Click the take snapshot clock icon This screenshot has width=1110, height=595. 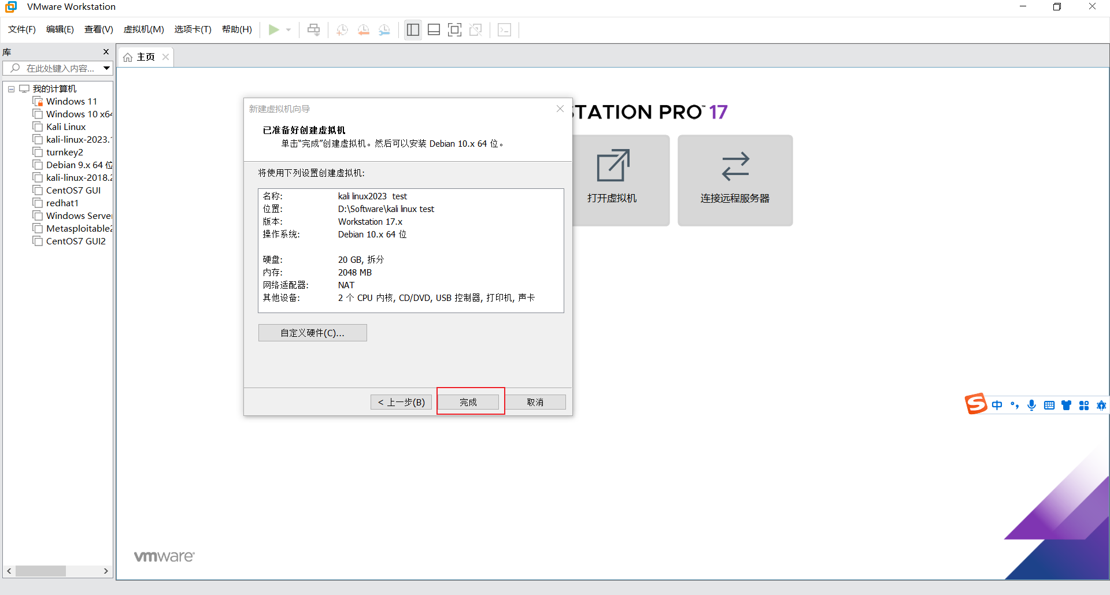click(342, 29)
